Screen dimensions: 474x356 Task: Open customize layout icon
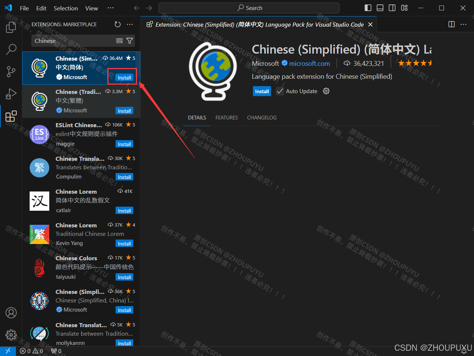[404, 8]
